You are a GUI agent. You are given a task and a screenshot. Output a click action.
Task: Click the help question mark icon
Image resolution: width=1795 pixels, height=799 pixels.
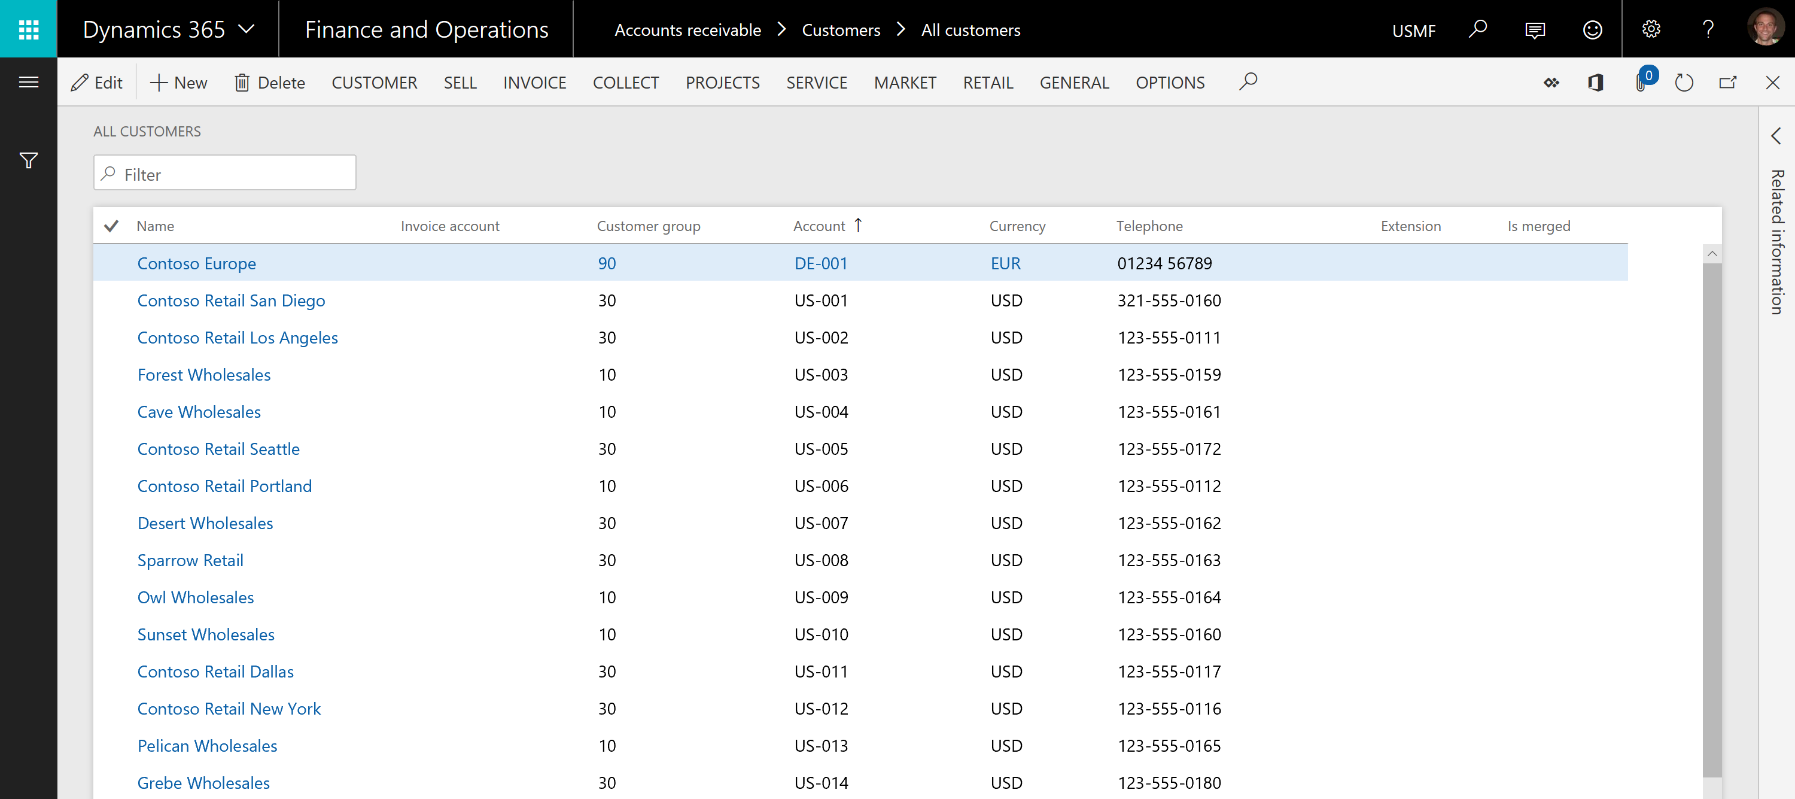(1708, 29)
